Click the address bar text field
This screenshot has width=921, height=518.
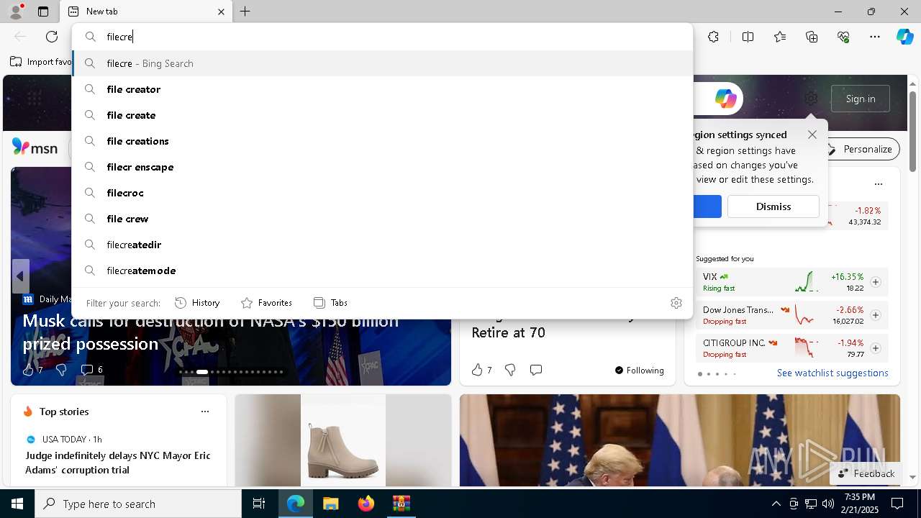[x=383, y=37]
